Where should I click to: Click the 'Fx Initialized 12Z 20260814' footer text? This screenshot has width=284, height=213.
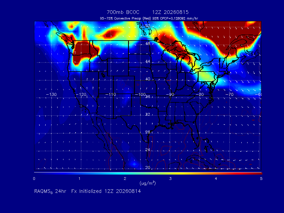[x=106, y=191]
